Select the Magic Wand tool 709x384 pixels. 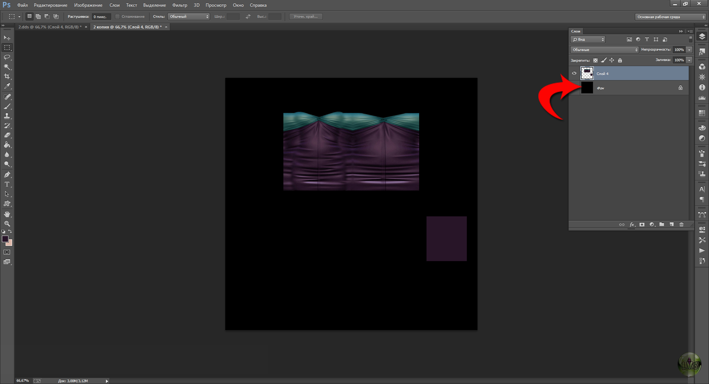(x=7, y=67)
